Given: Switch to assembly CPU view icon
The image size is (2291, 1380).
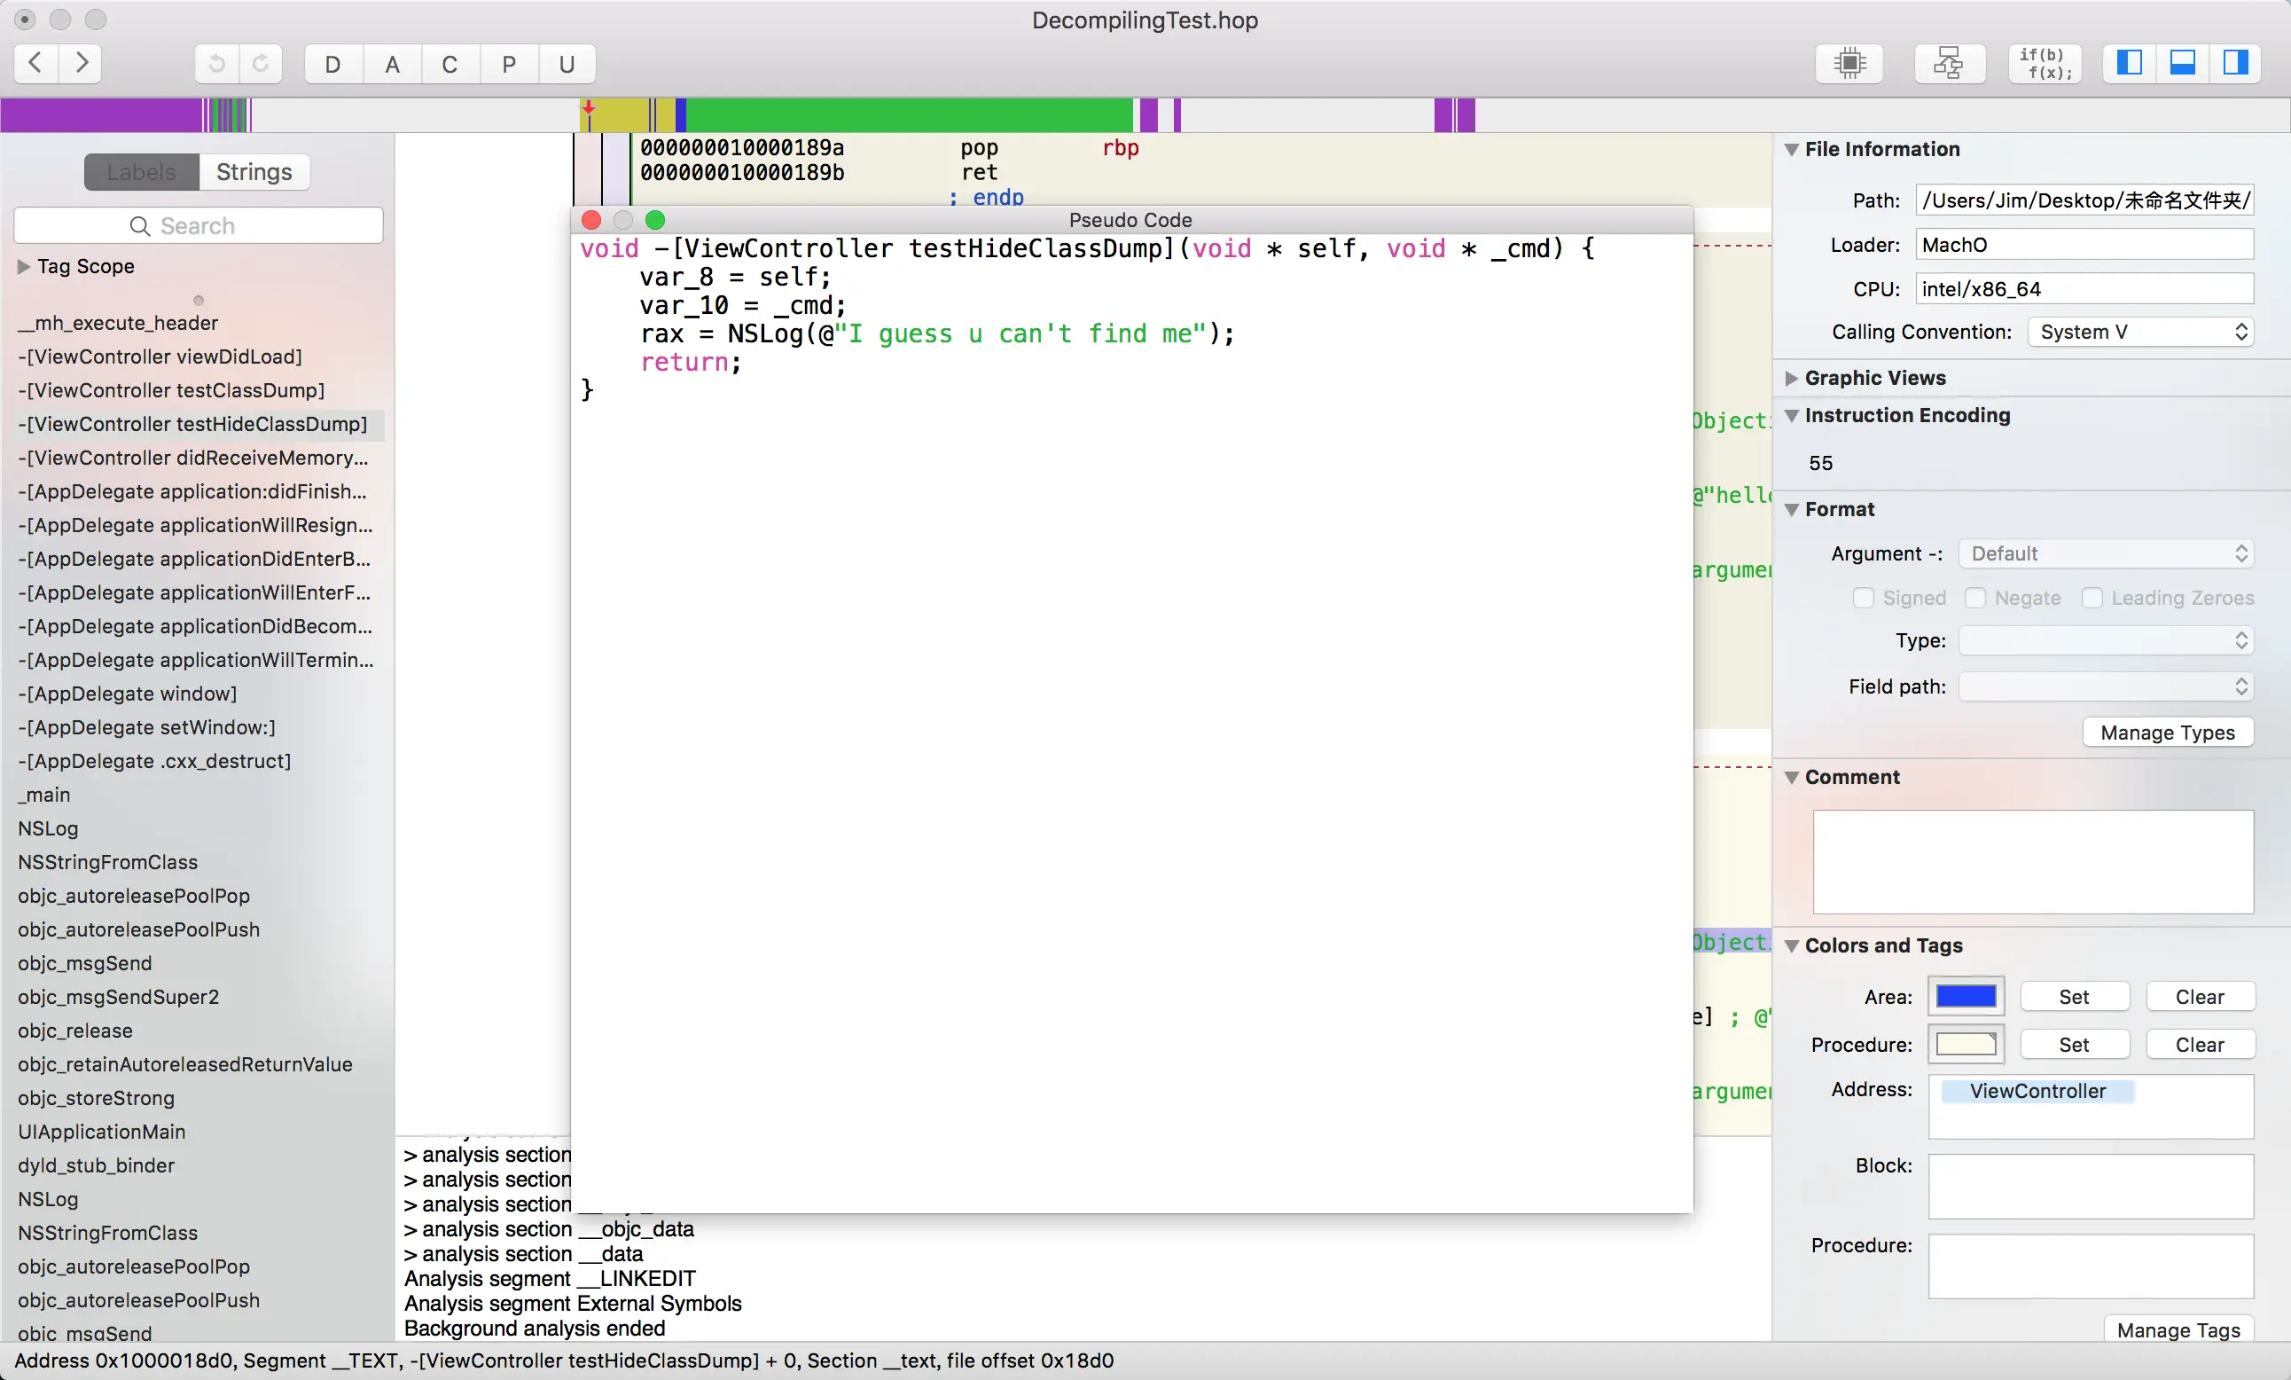Looking at the screenshot, I should click(x=1849, y=63).
